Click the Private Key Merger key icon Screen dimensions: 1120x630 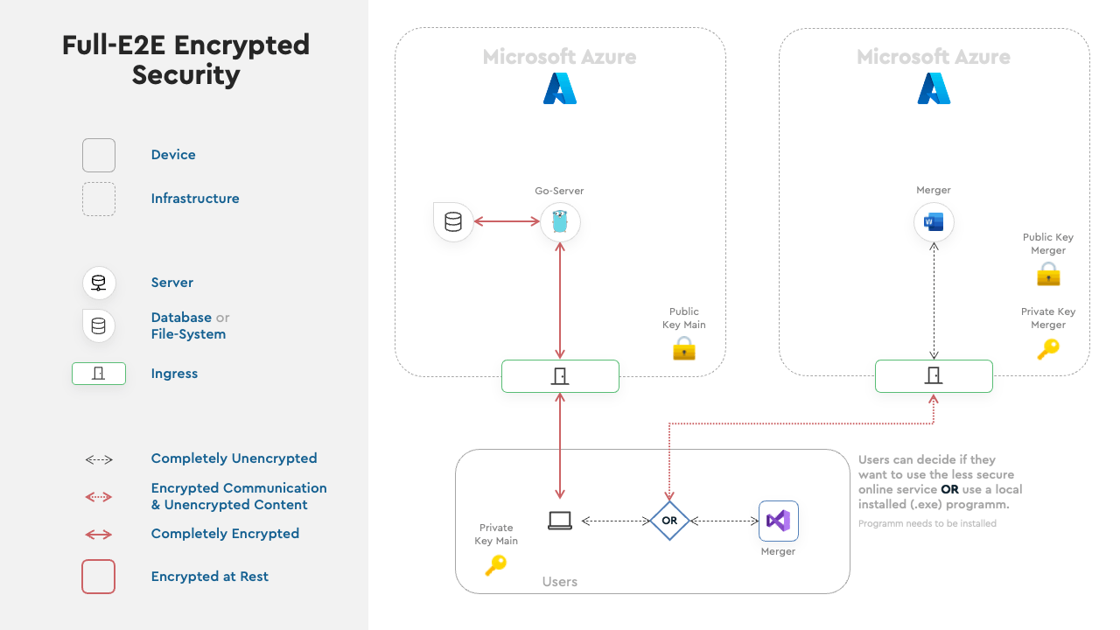click(x=1048, y=349)
